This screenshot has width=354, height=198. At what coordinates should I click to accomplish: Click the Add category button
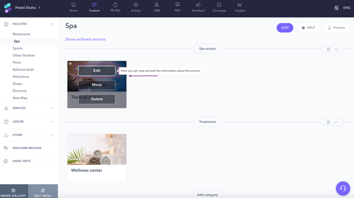click(208, 195)
